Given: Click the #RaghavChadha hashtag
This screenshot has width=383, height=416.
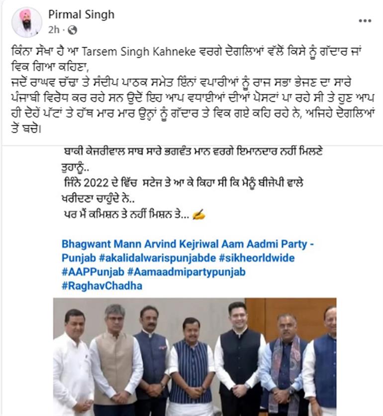Looking at the screenshot, I should [x=102, y=286].
